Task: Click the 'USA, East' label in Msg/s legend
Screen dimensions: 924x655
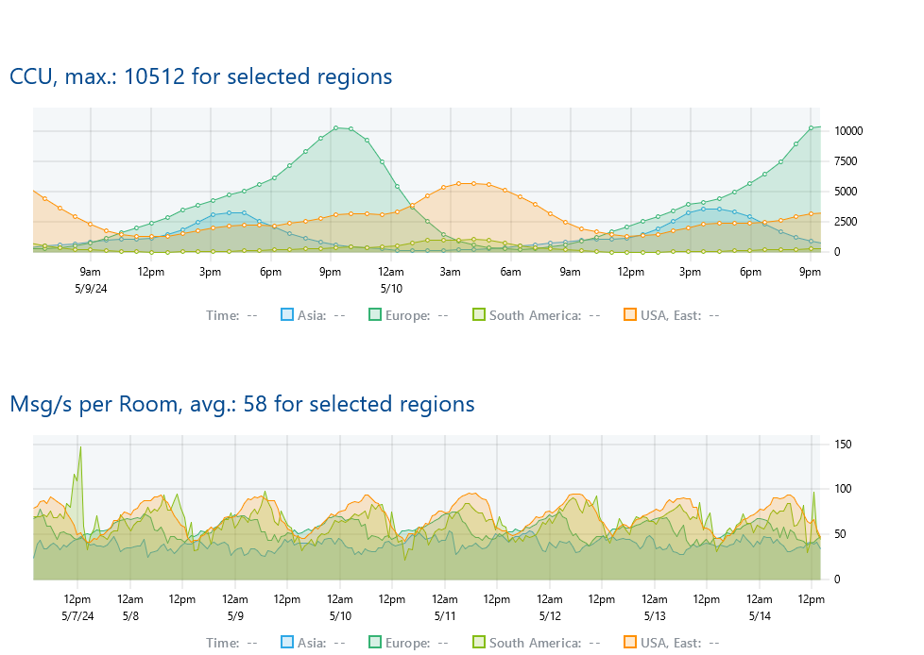Action: click(x=671, y=643)
